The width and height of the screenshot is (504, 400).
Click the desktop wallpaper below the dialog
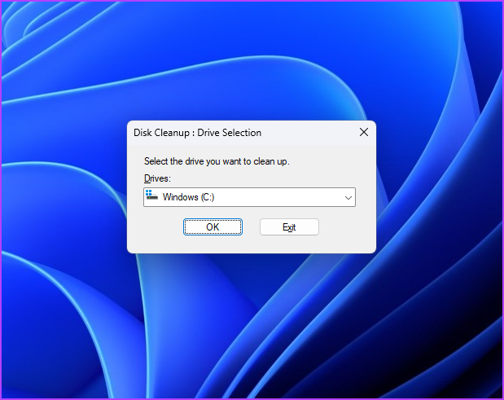(251, 322)
